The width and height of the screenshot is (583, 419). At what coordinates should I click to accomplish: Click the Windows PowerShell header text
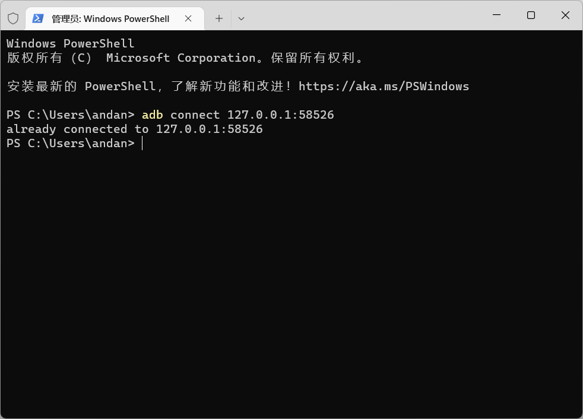point(70,43)
